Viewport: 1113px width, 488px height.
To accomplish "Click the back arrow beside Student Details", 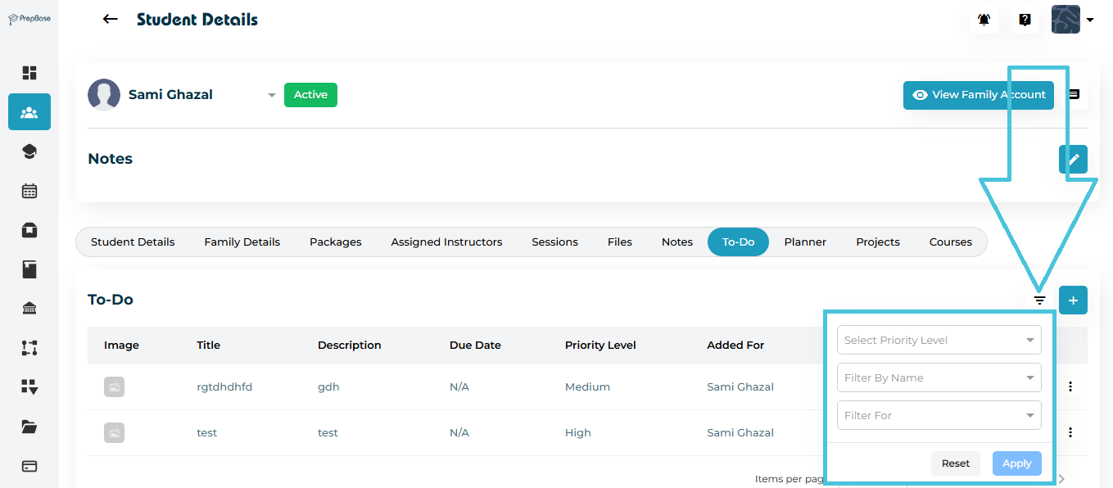I will coord(111,20).
